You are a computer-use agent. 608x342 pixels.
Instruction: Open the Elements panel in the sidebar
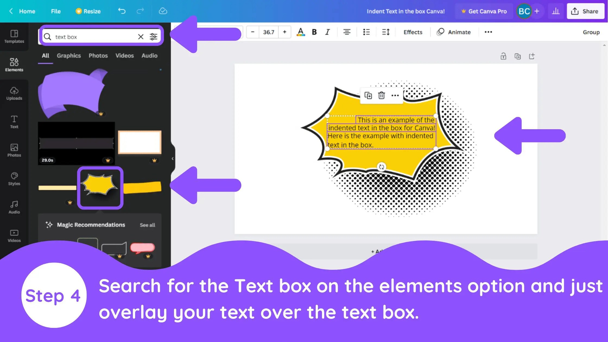point(14,65)
